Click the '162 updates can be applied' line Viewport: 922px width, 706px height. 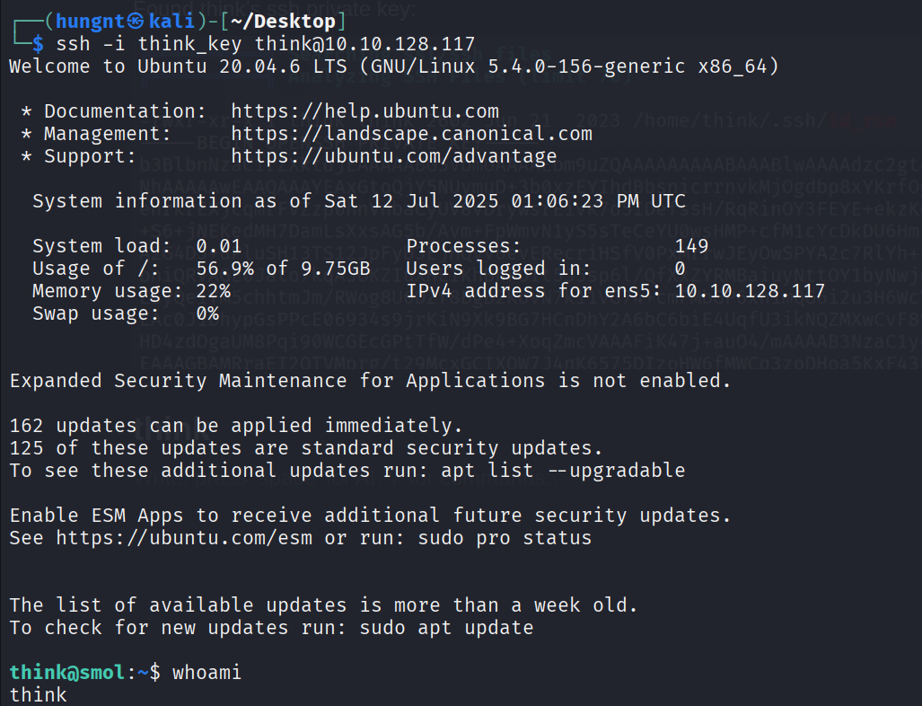236,426
